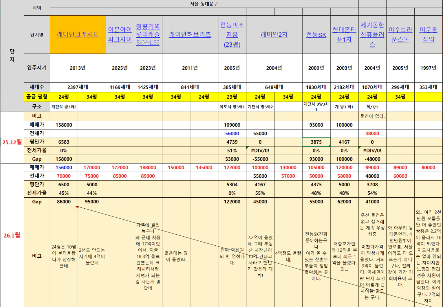
Task: Click the 4169세대 cell
Action: click(x=120, y=87)
